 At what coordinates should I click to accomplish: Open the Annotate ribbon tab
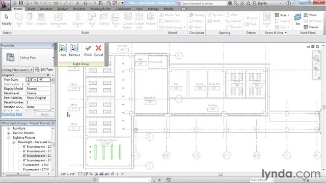click(46, 9)
